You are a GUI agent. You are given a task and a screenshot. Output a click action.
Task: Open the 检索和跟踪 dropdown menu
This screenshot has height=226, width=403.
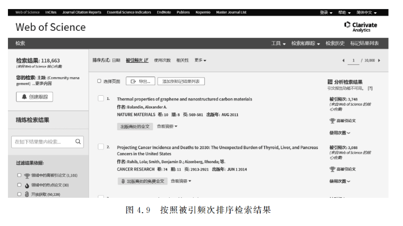click(x=305, y=44)
